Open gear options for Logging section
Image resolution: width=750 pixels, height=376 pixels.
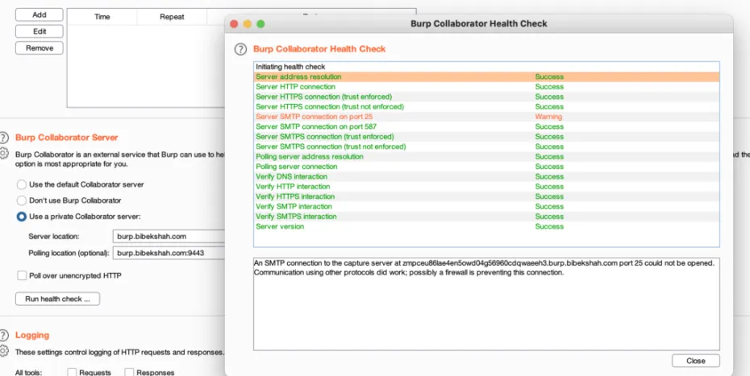(x=3, y=351)
